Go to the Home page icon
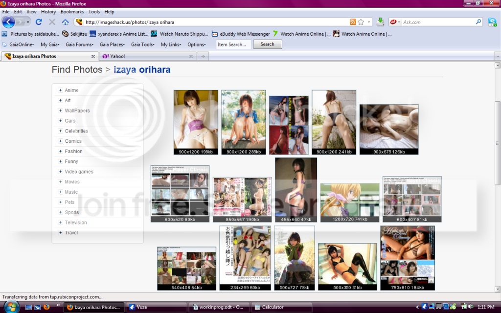This screenshot has width=501, height=313. (x=65, y=22)
